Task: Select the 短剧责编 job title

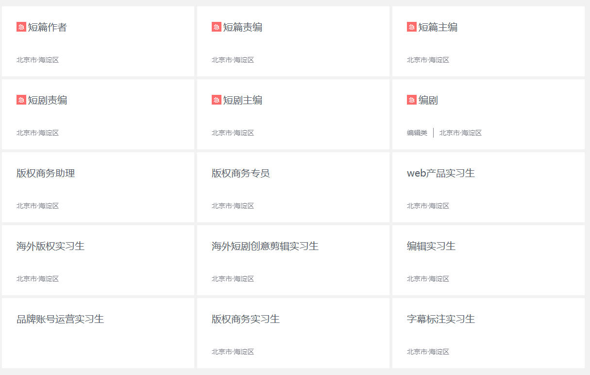Action: [x=47, y=100]
